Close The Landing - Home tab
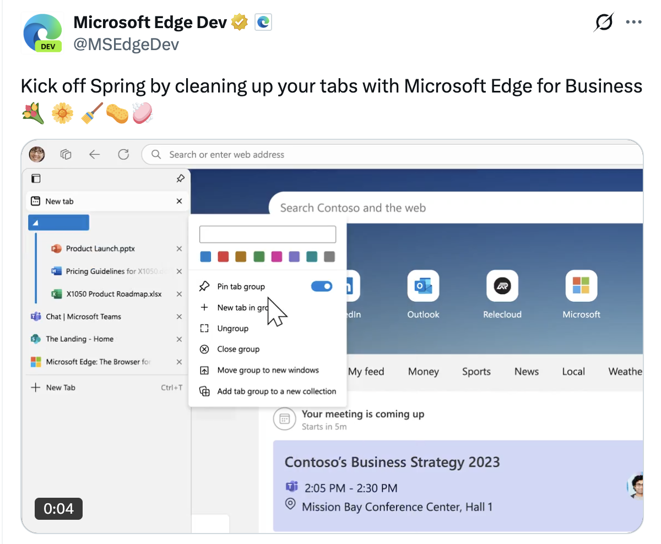 point(179,339)
